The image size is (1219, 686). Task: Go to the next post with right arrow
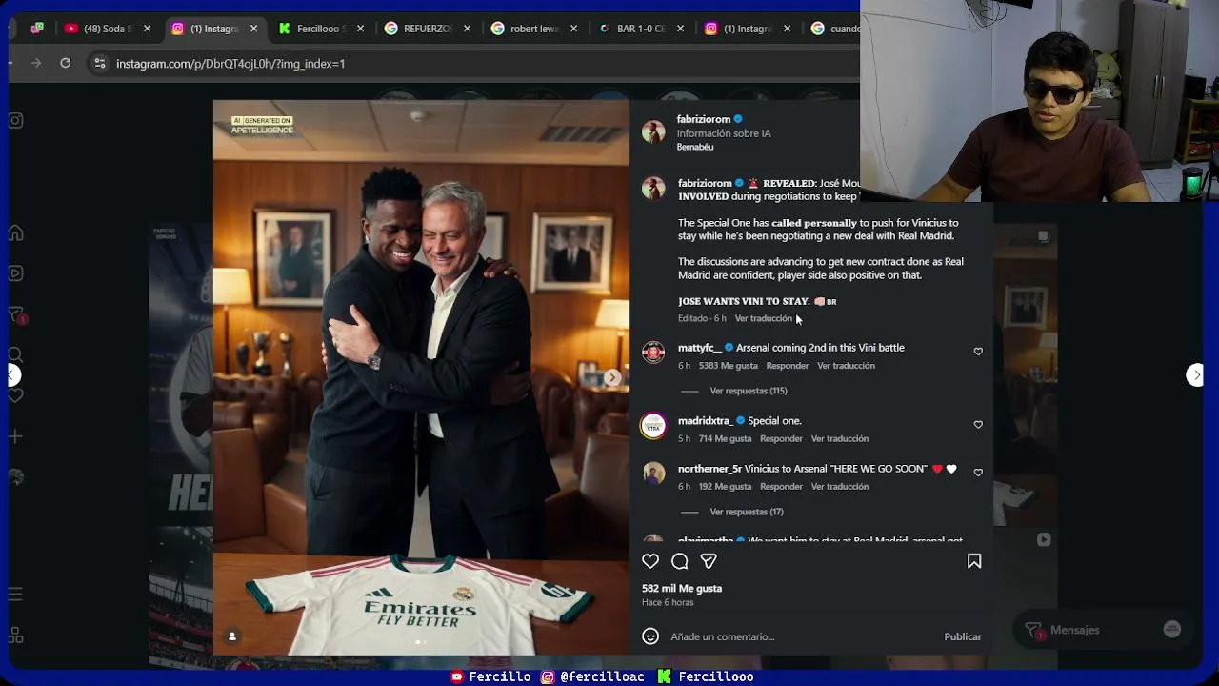(1196, 375)
